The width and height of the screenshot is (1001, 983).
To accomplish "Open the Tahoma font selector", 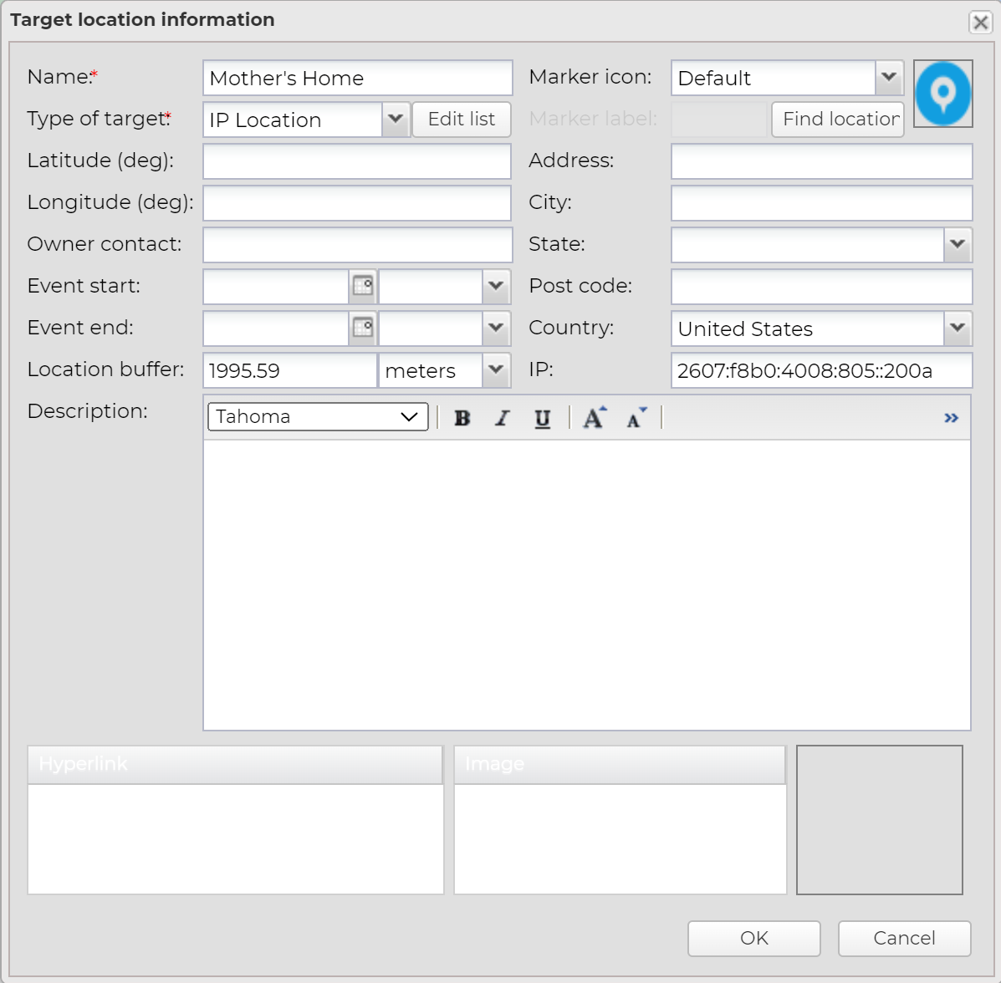I will click(x=318, y=417).
